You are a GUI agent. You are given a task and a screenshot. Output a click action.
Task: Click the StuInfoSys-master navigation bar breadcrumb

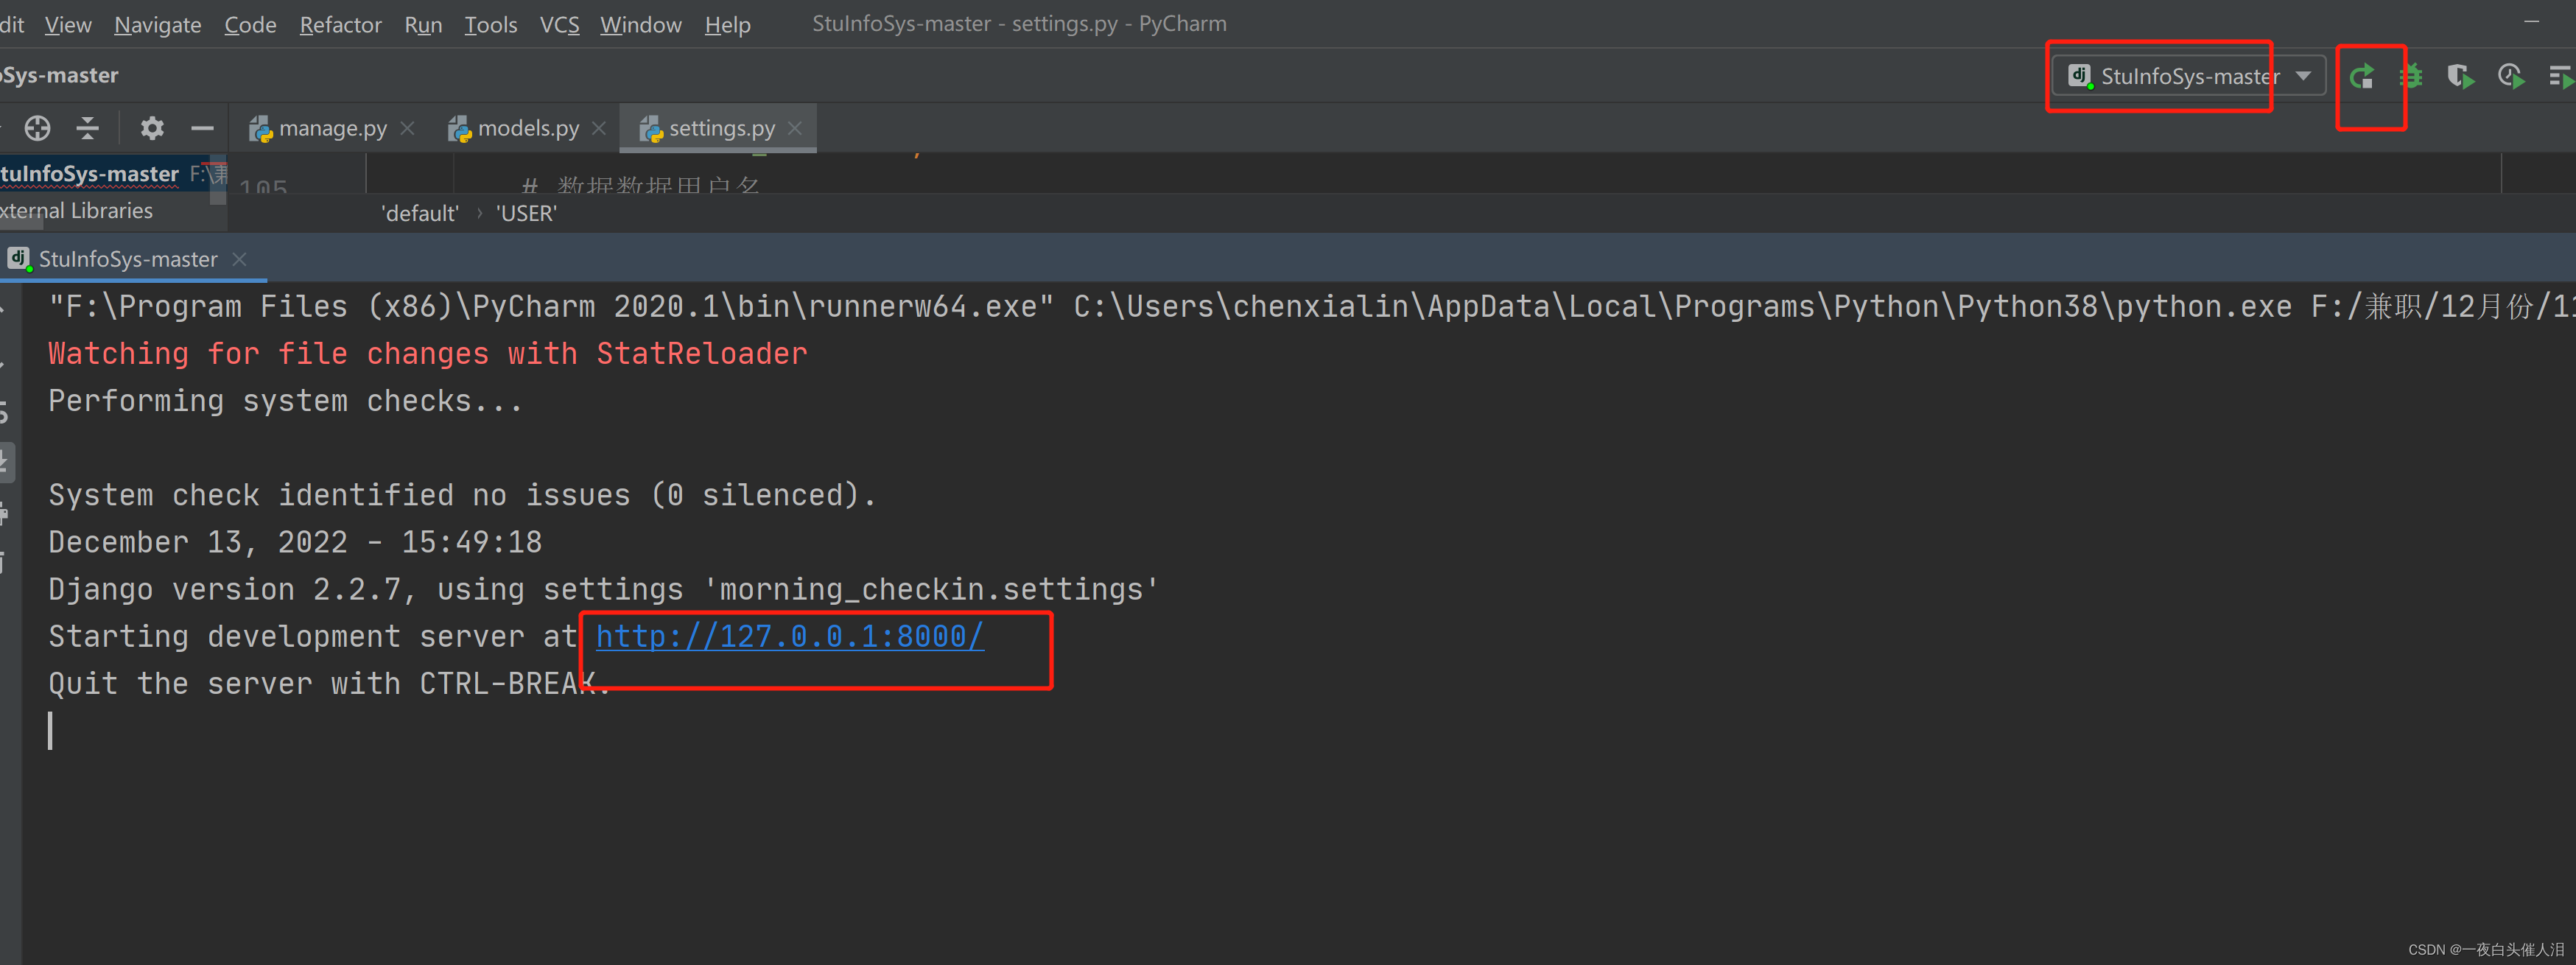pos(60,75)
